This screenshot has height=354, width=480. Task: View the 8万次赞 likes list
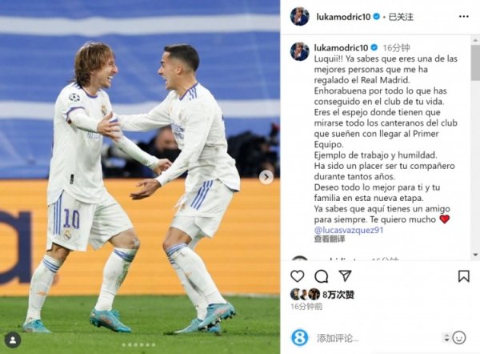coord(338,295)
